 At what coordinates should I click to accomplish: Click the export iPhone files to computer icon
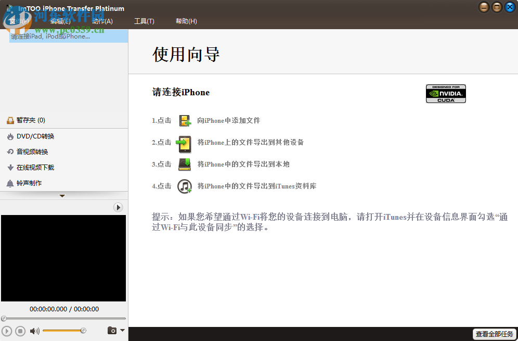pyautogui.click(x=184, y=164)
